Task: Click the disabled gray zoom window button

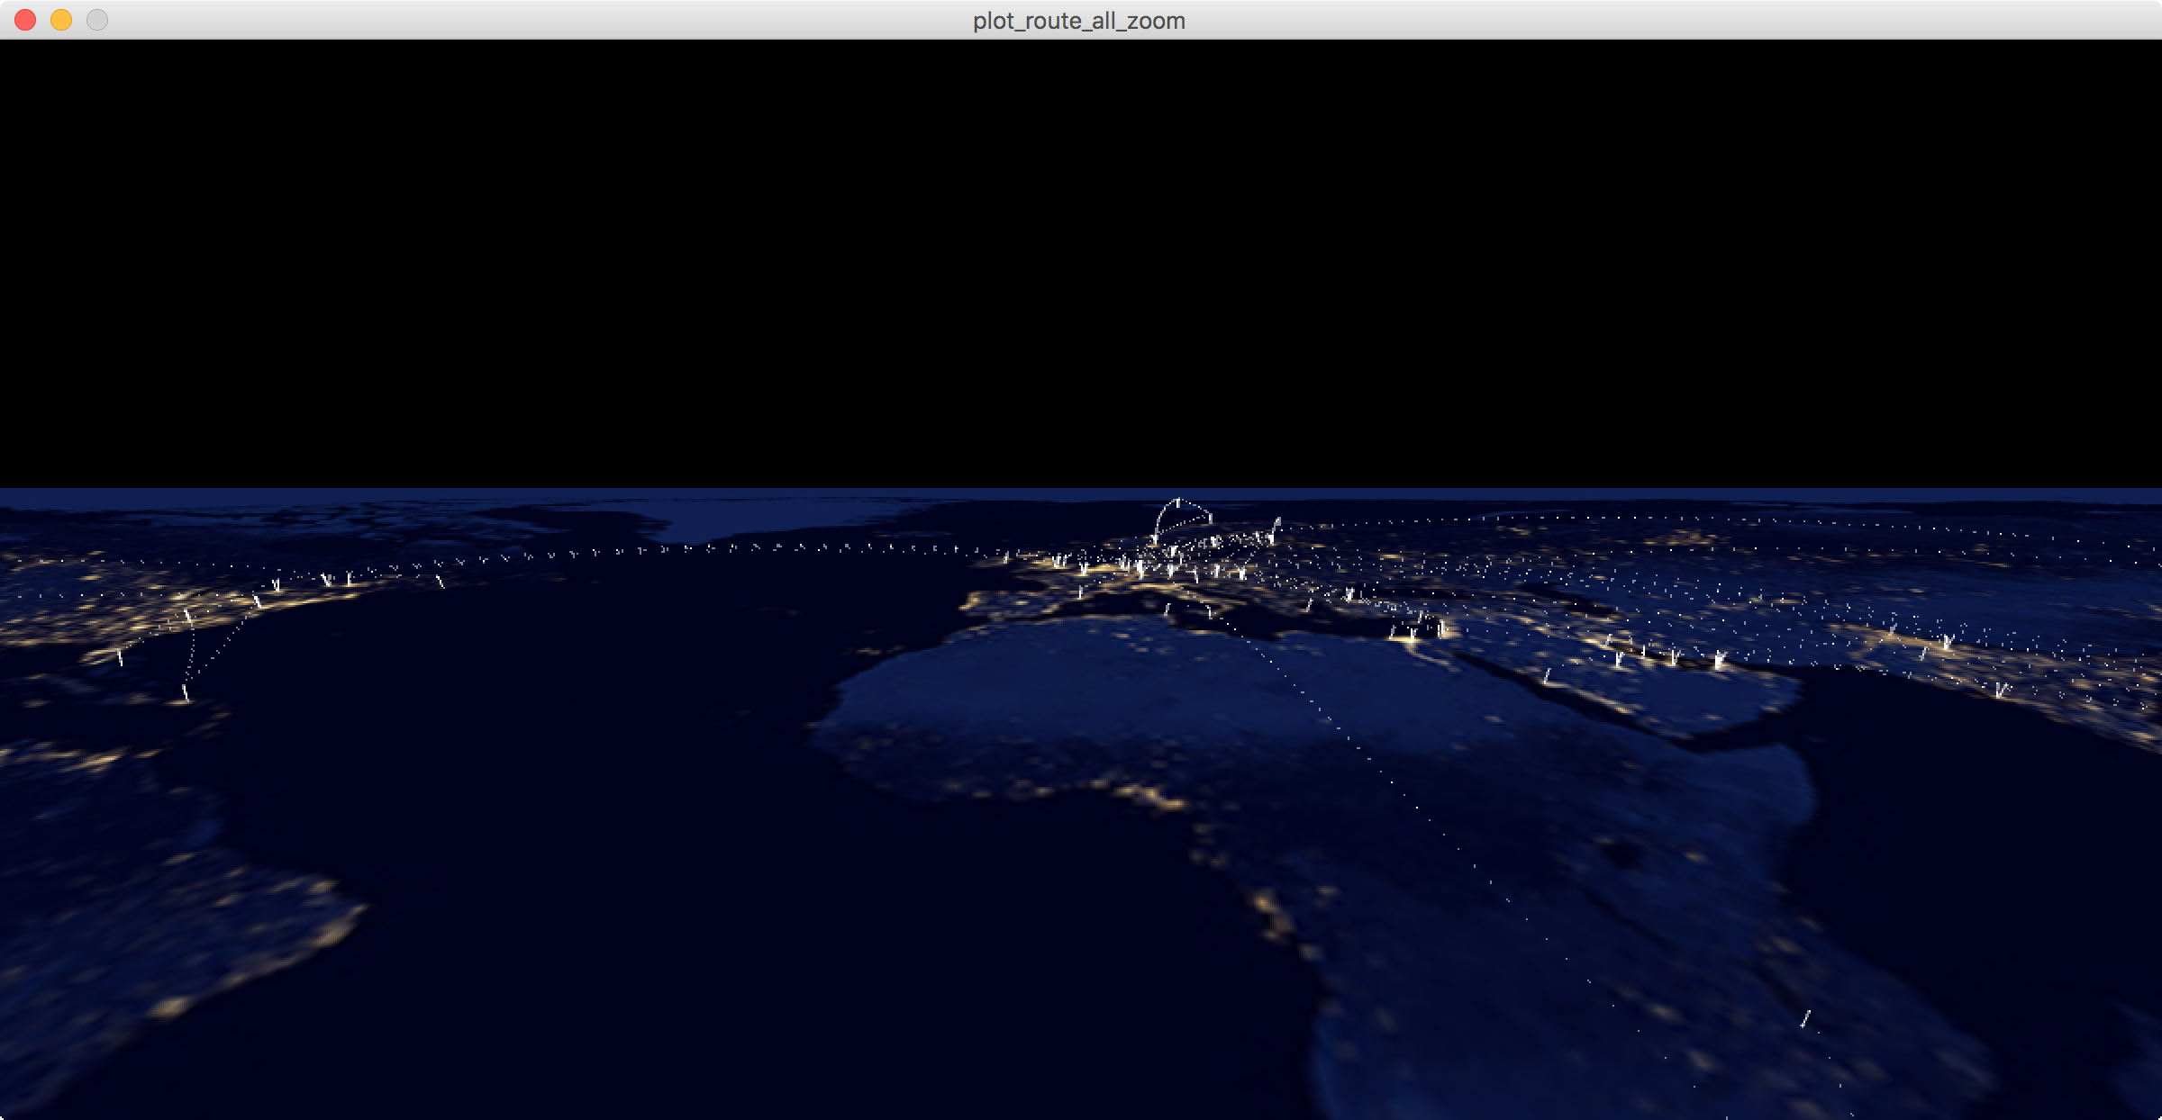Action: click(x=97, y=20)
